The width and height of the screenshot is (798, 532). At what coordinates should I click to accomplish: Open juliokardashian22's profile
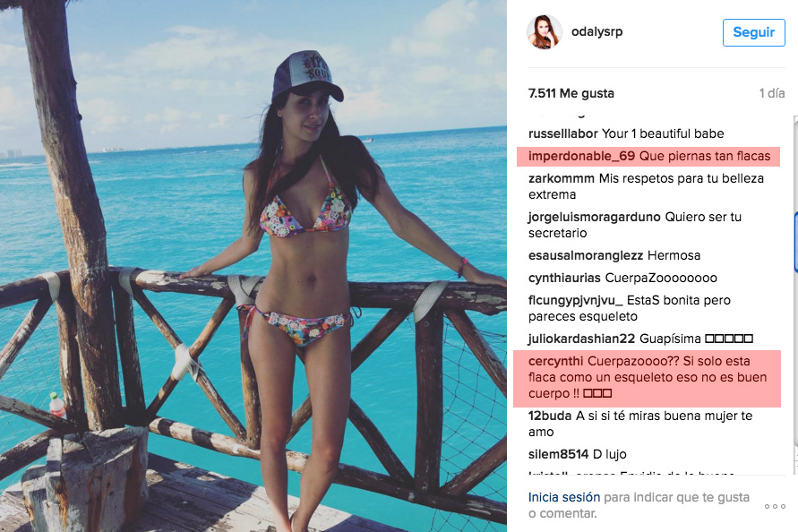(581, 339)
